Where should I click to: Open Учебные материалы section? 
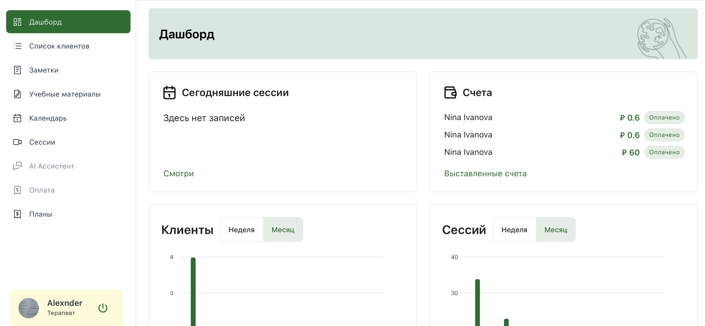[x=68, y=94]
